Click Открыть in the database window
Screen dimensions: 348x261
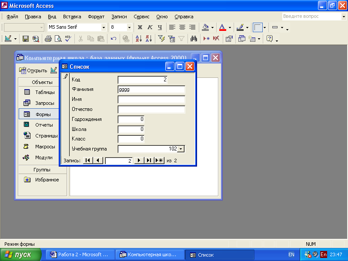(33, 70)
